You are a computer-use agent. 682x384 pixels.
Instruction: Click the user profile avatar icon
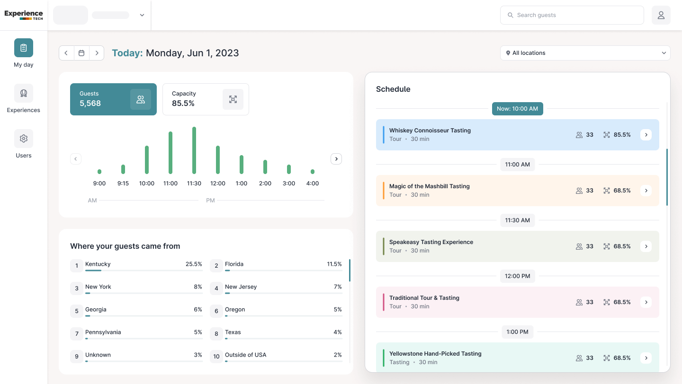coord(661,15)
